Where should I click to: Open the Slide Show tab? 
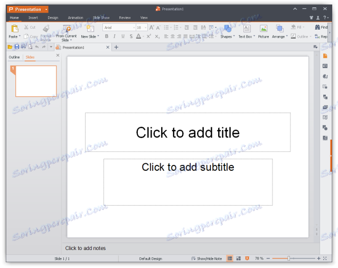(x=101, y=17)
